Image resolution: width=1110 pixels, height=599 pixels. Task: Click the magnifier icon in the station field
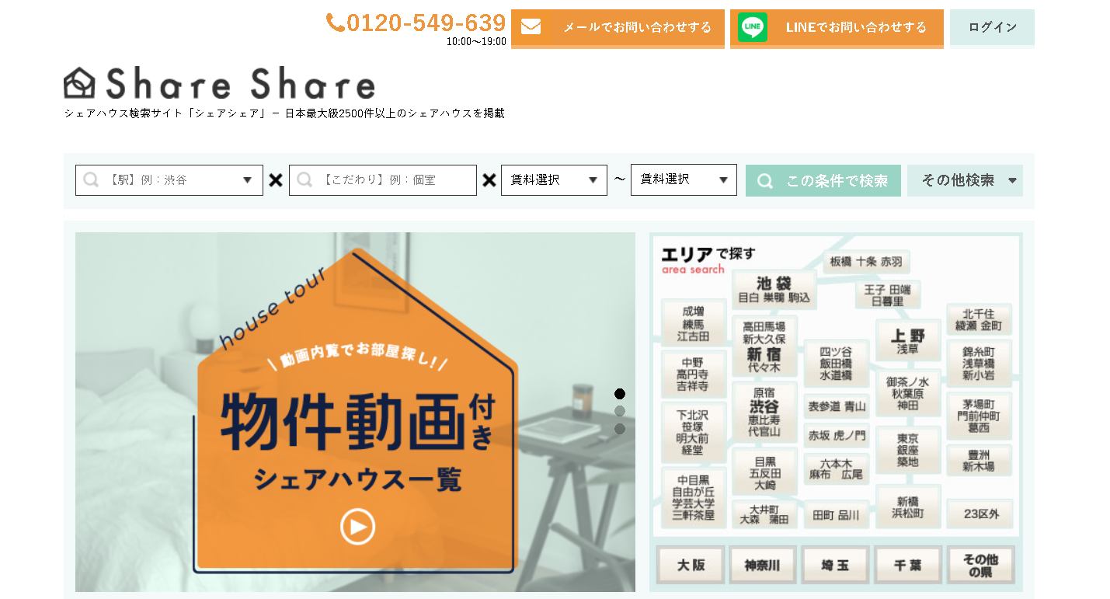91,180
